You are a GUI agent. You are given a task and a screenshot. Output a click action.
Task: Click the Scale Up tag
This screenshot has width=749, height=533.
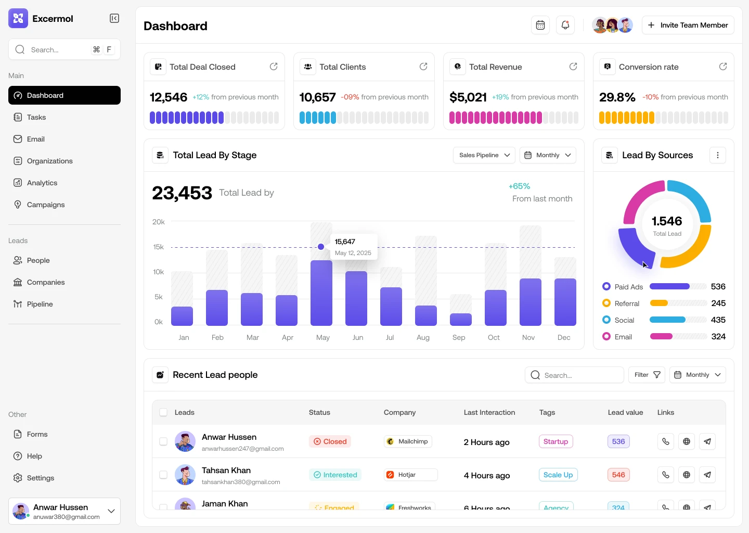[558, 475]
